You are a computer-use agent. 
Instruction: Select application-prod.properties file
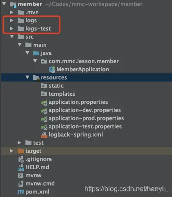86,118
